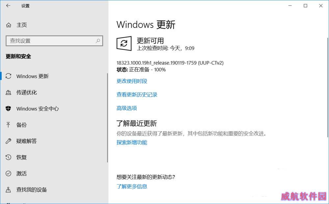Click the main content vertical scrollbar
The height and width of the screenshot is (204, 329).
pos(328,88)
